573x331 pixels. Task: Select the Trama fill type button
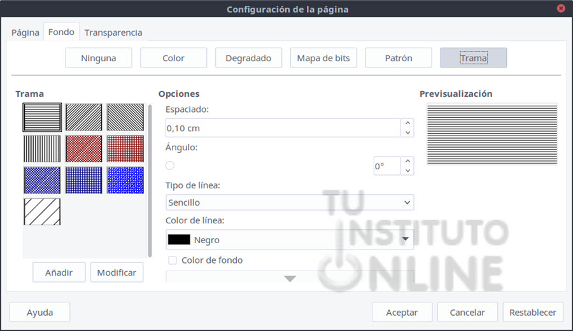pos(473,58)
